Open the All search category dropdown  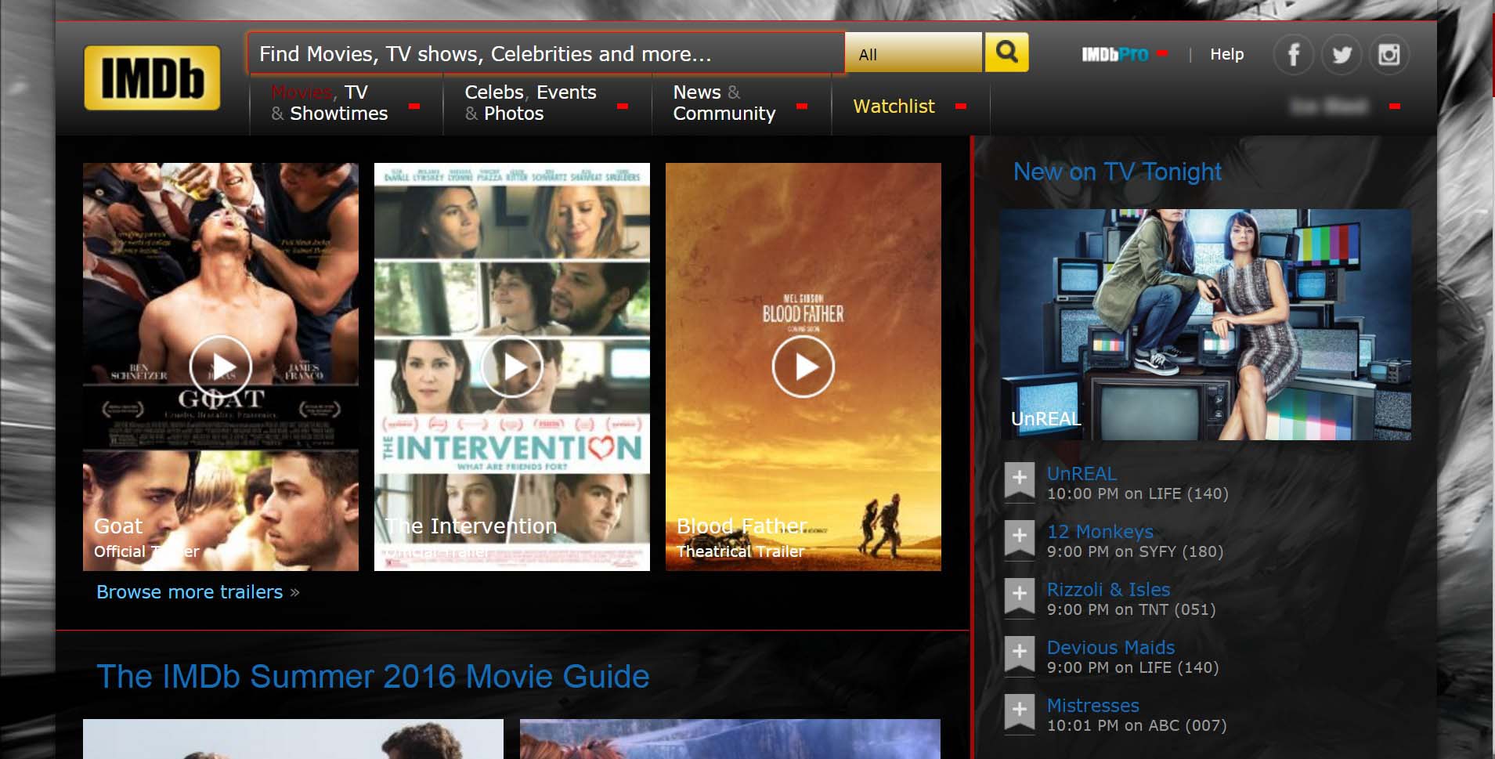coord(913,53)
